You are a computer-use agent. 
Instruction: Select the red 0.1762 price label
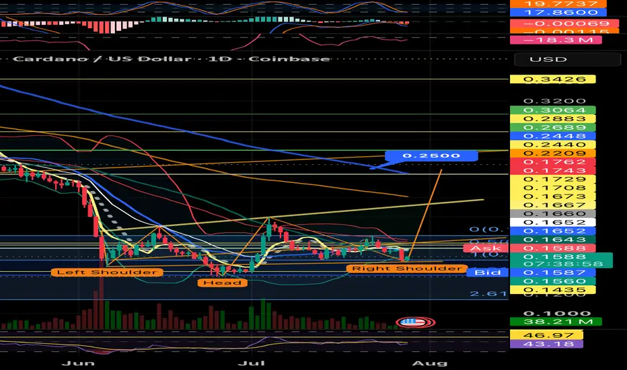pyautogui.click(x=552, y=162)
